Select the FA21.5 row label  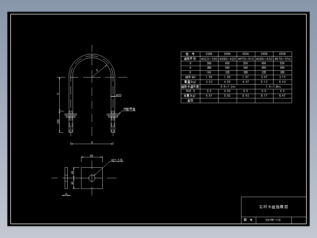(x=190, y=91)
